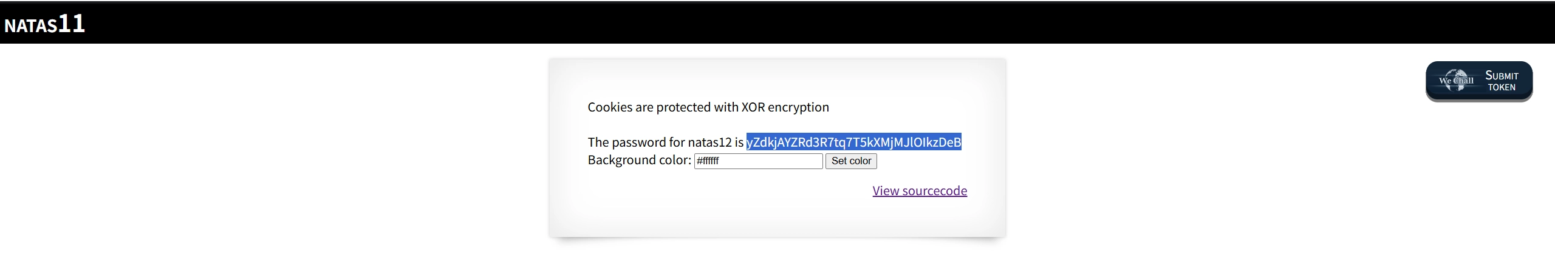This screenshot has height=260, width=1555.
Task: Click the word "sourcecode" in the link
Action: tap(935, 191)
